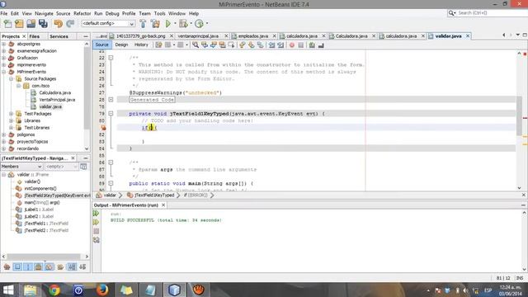Click the Build Project hammer icon

143,24
